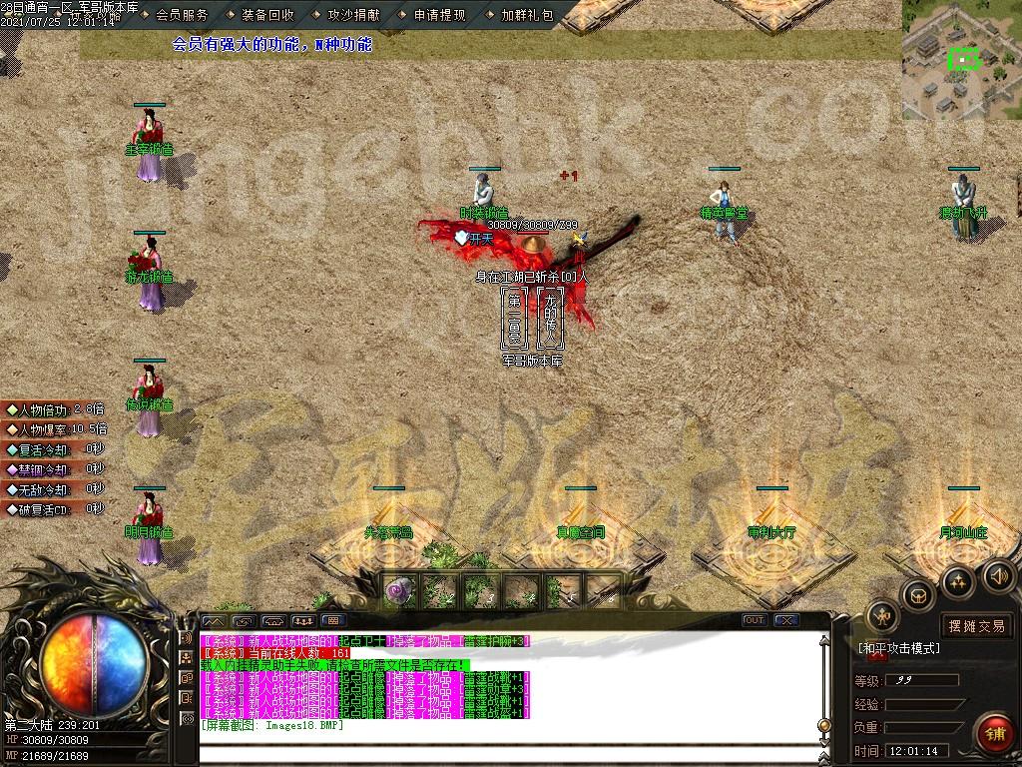Close chat with the X button

tap(786, 620)
